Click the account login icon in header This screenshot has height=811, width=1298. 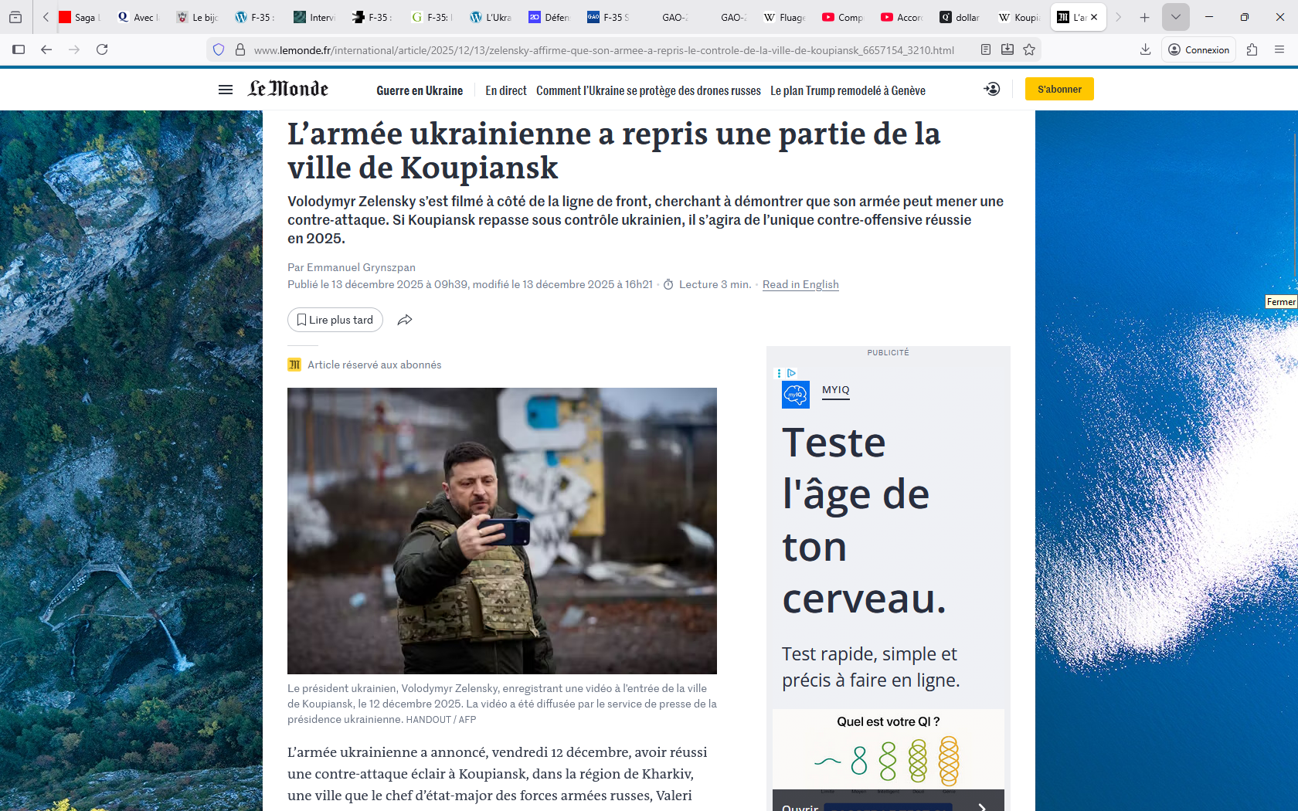coord(991,90)
